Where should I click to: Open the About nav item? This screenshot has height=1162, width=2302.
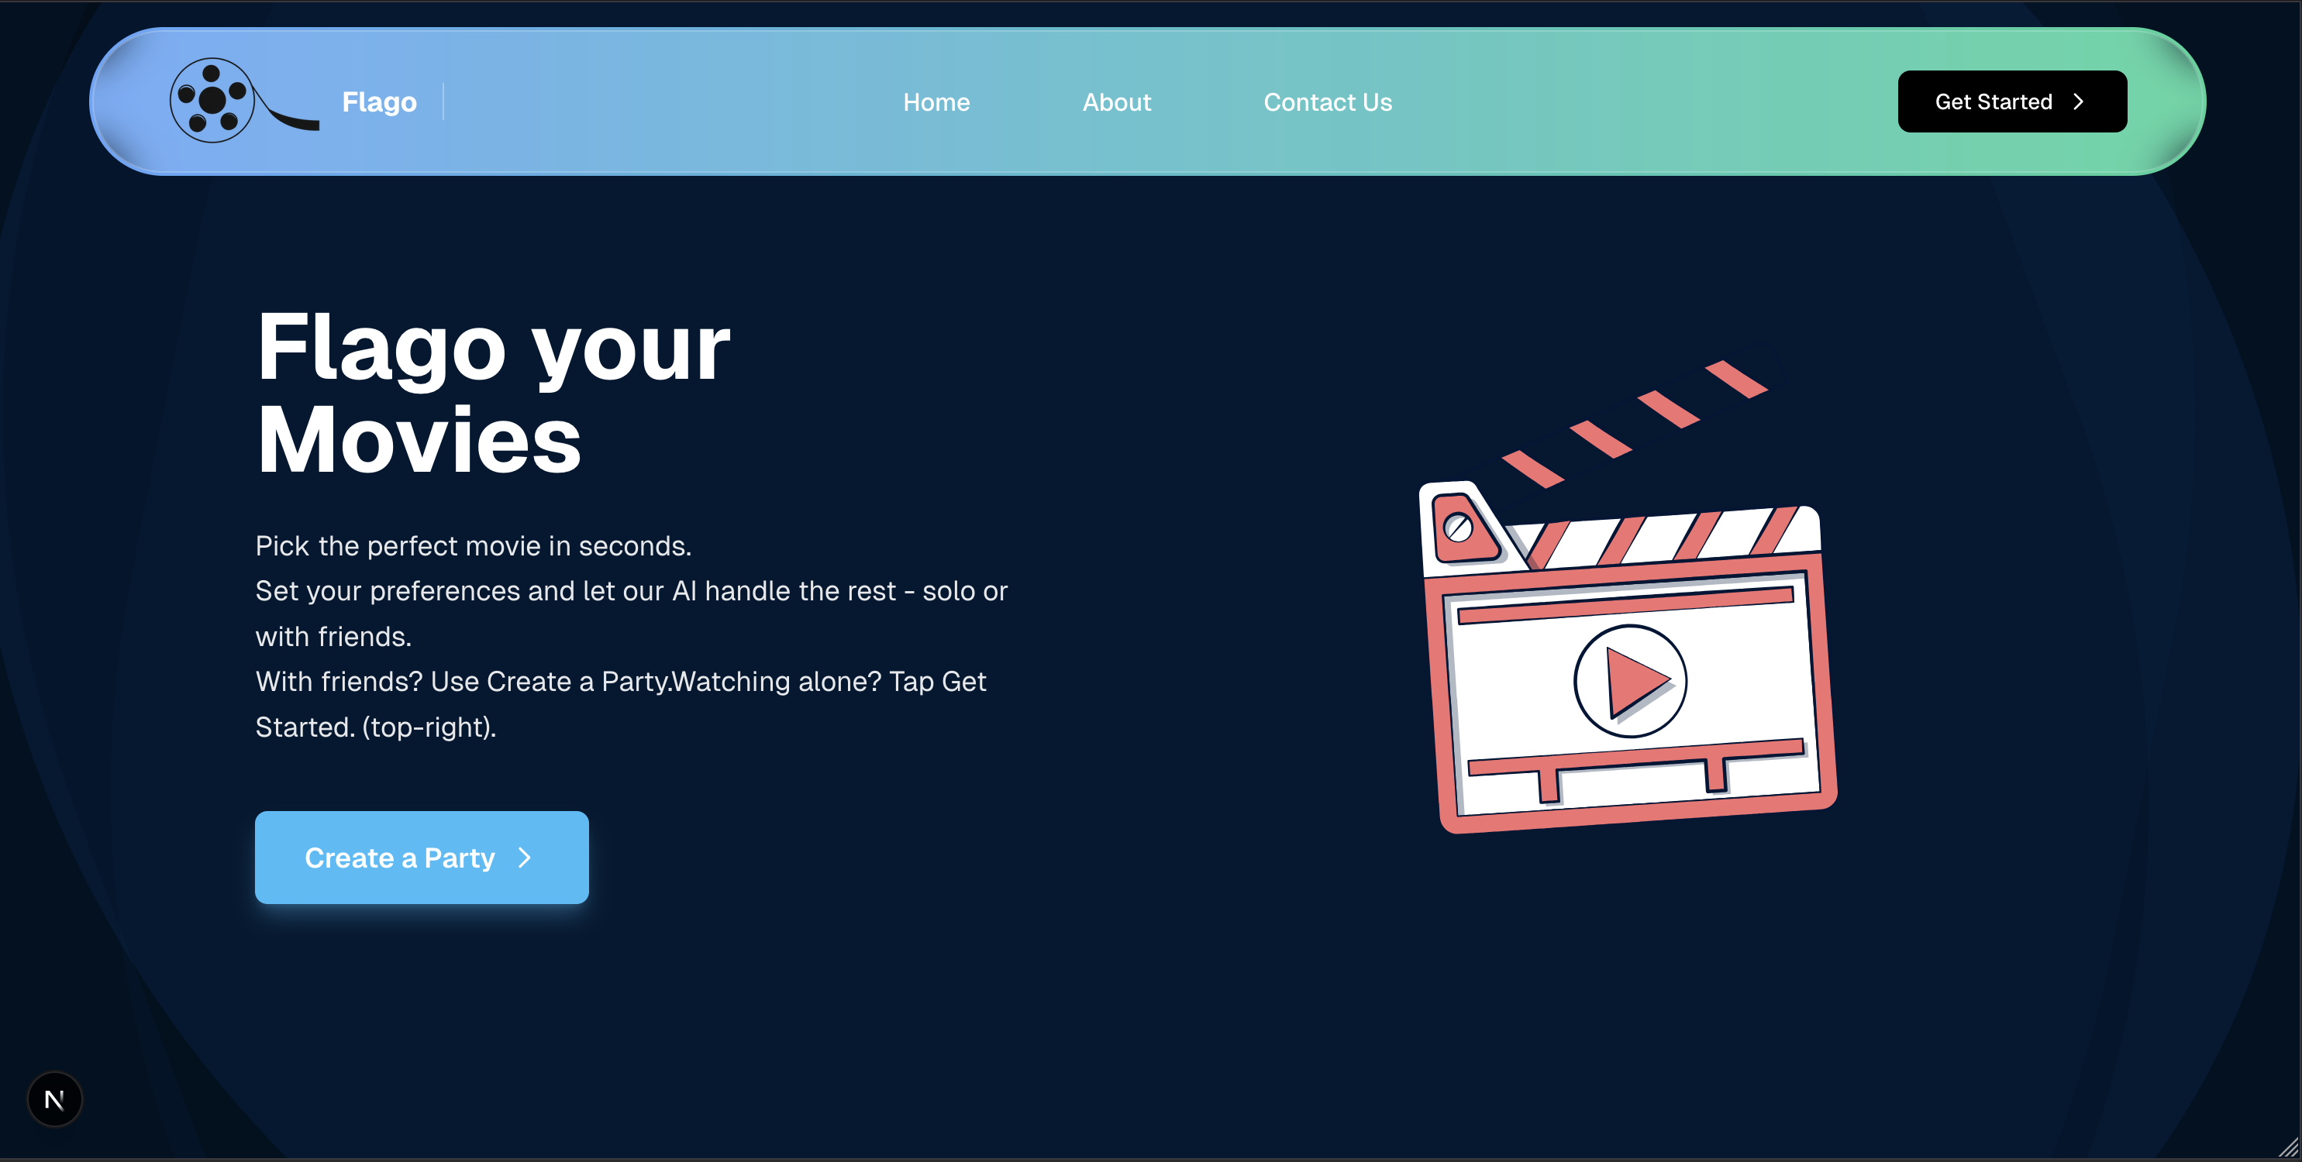1116,101
